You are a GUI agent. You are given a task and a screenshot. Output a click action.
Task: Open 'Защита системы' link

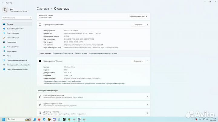click(x=81, y=53)
